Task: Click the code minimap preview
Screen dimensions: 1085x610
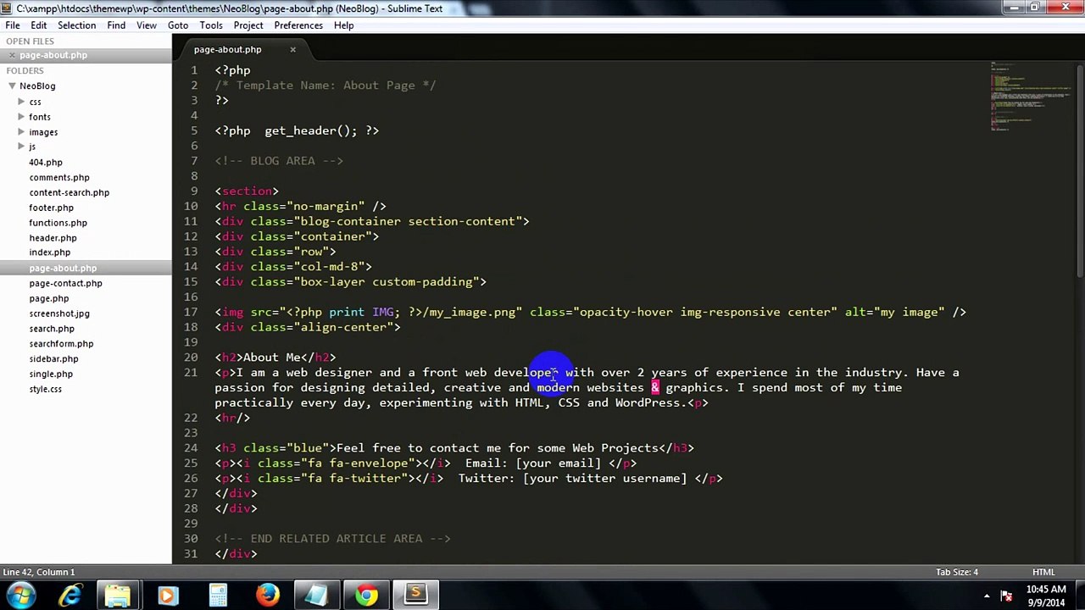Action: (x=1031, y=96)
